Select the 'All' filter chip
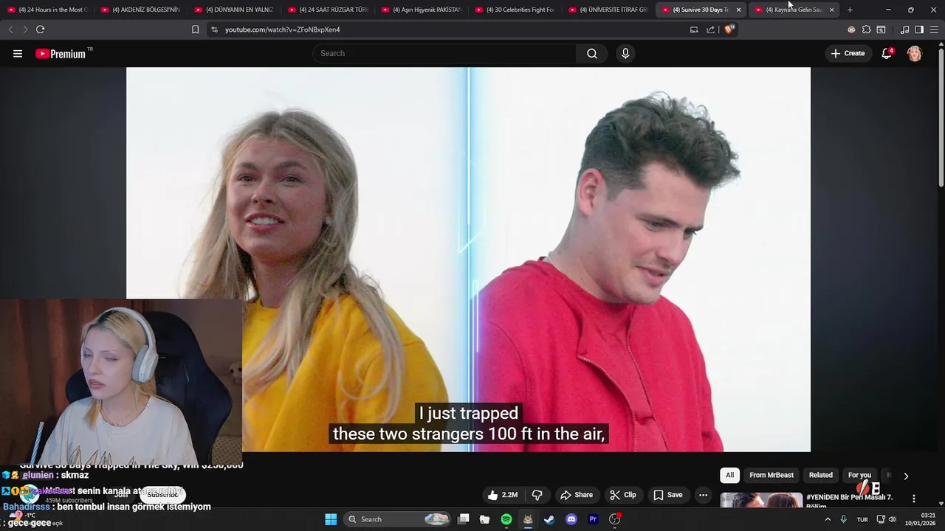The image size is (945, 531). 729,475
